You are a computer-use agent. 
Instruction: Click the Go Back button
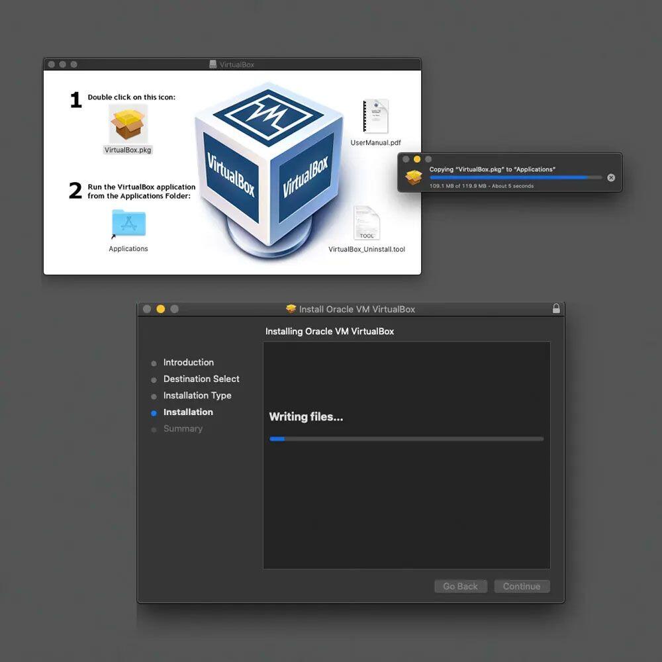click(x=461, y=586)
